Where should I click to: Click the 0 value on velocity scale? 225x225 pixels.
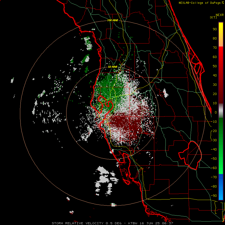[x=216, y=112]
